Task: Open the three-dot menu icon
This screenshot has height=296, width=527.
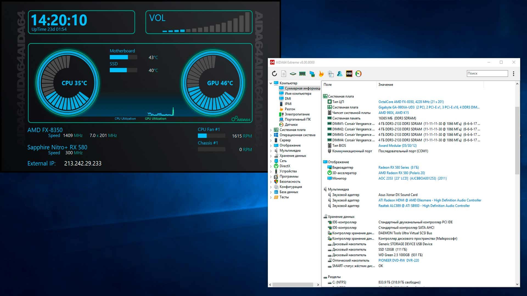Action: (x=514, y=73)
